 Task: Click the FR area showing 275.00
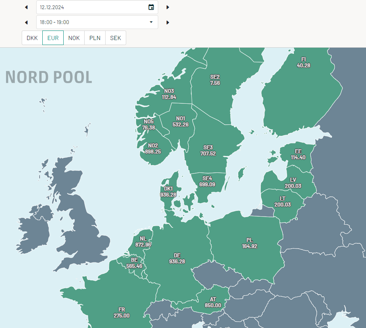pyautogui.click(x=121, y=313)
